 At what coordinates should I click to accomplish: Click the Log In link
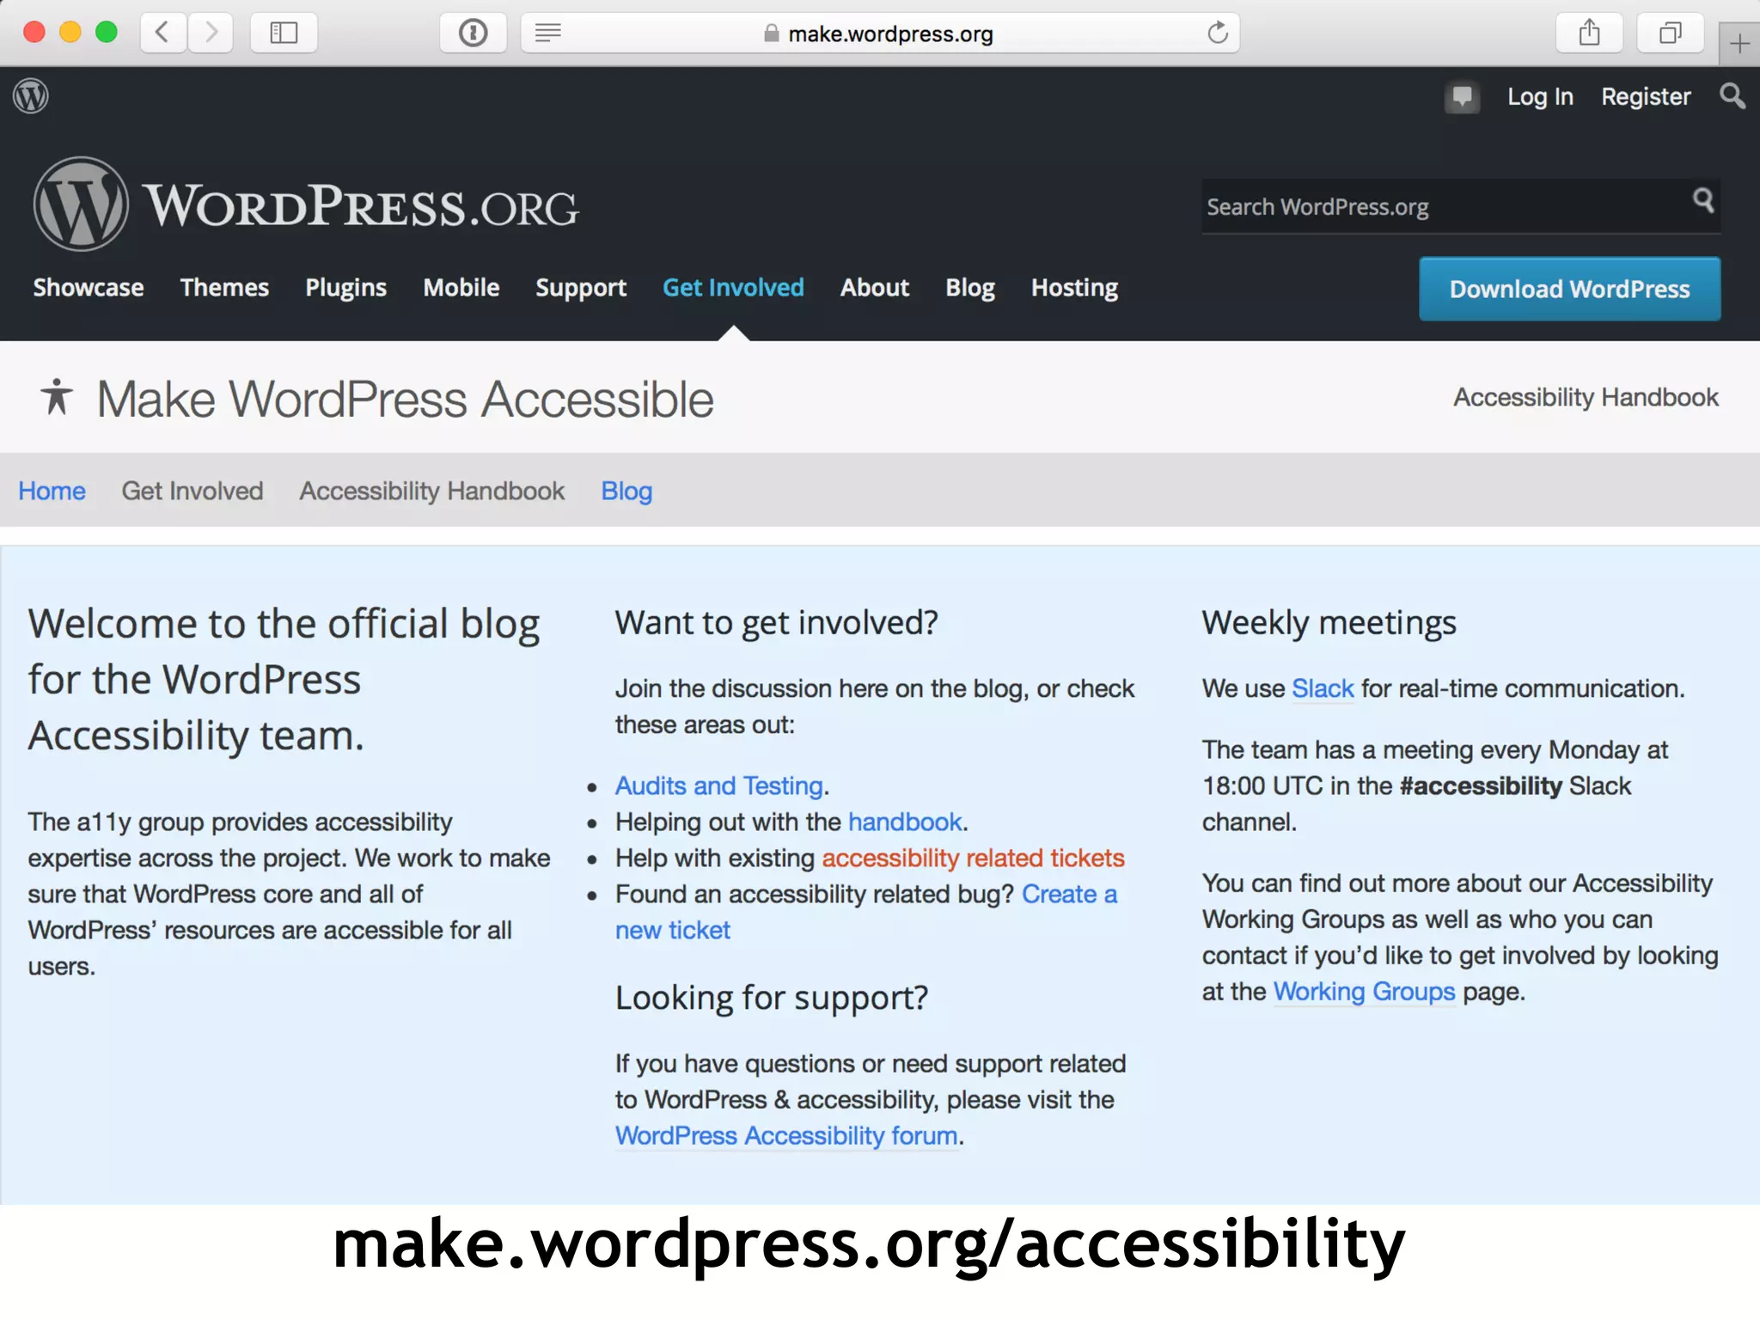coord(1540,96)
